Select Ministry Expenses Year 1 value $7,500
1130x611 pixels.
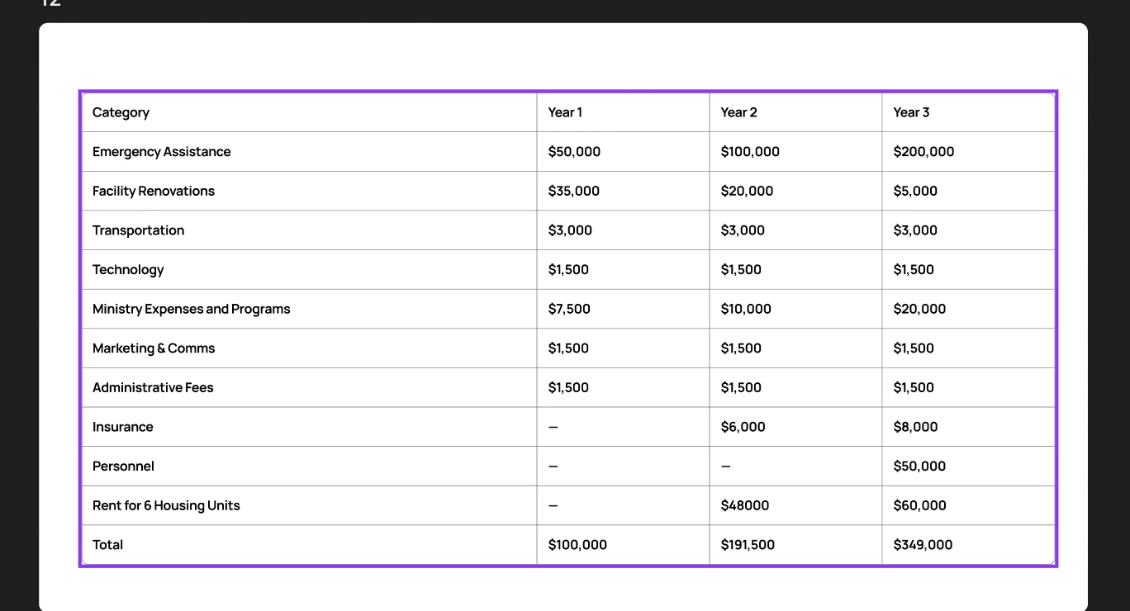pos(569,309)
